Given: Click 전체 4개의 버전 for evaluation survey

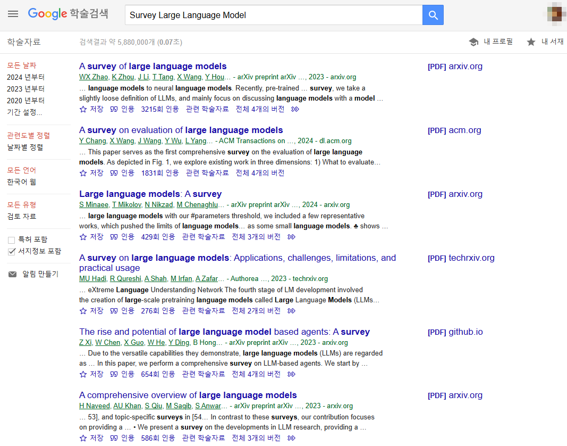Looking at the screenshot, I should tap(260, 173).
